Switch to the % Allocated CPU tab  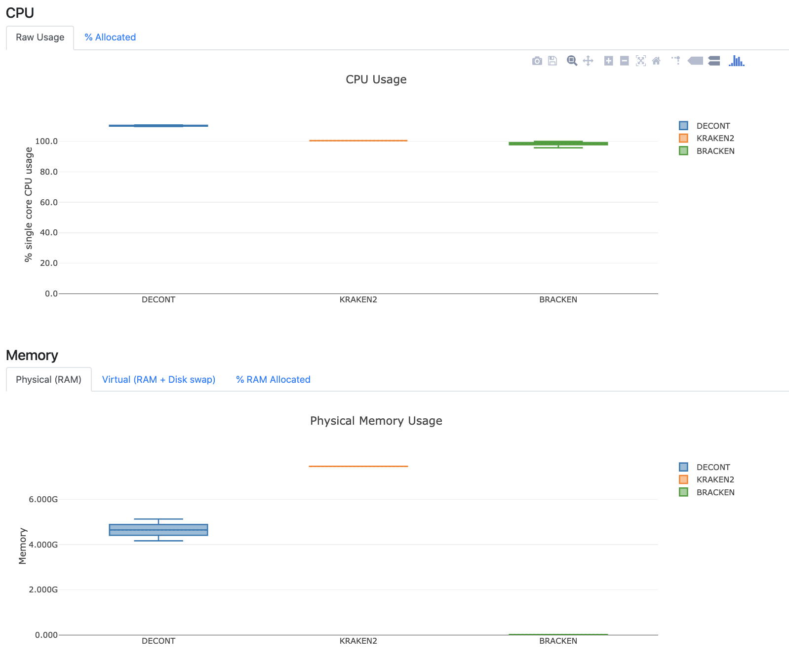click(x=110, y=37)
